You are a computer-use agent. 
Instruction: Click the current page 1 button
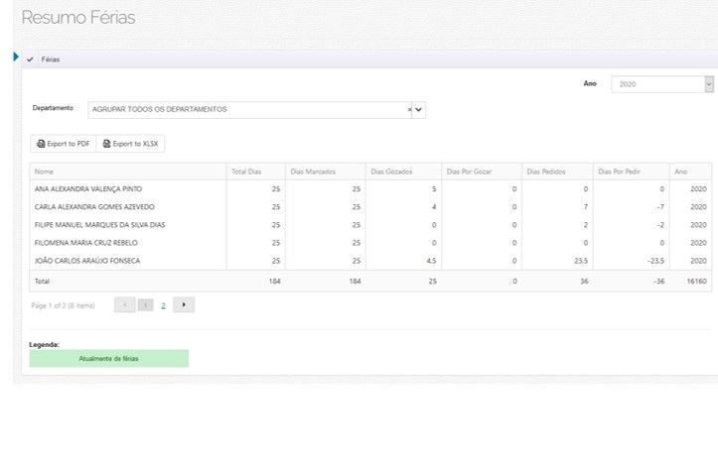click(146, 304)
